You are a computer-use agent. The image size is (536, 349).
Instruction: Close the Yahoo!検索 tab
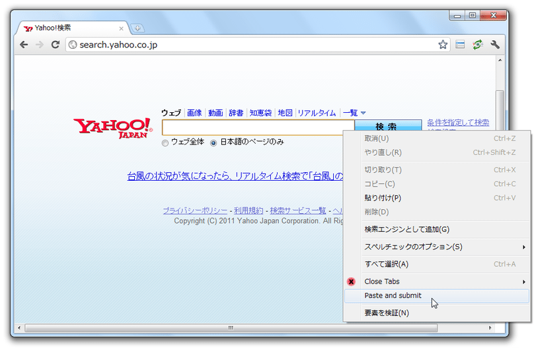click(x=121, y=28)
